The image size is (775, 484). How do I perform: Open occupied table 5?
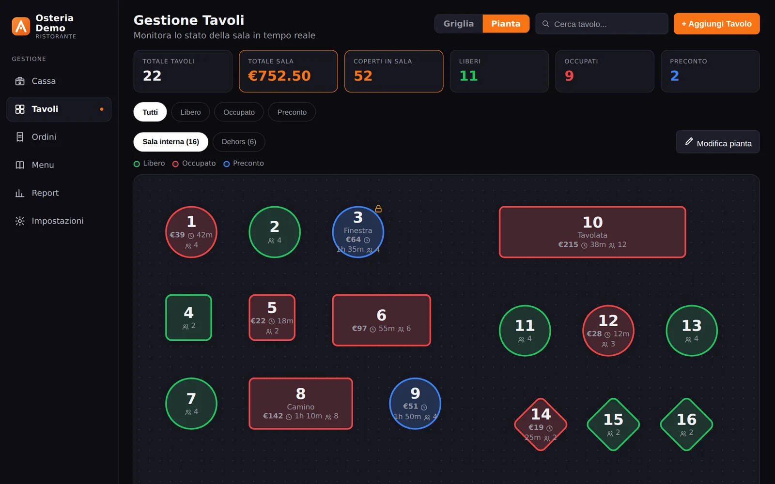point(272,318)
